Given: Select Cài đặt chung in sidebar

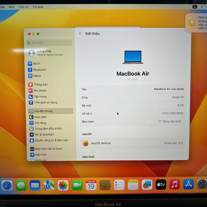Looking at the screenshot, I should (43, 111).
